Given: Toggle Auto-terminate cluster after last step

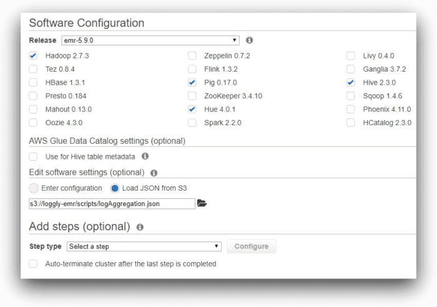Looking at the screenshot, I should [x=33, y=263].
